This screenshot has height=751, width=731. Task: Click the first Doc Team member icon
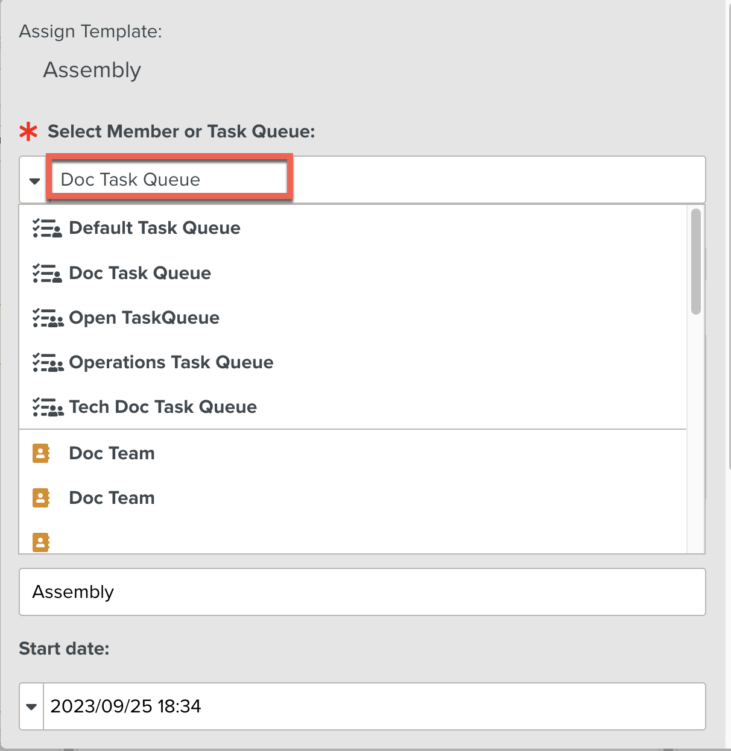tap(40, 453)
